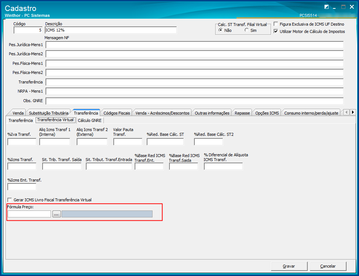Screen dimensions: 359x276
Task: Open the Códigos Fiscais tab
Action: click(117, 113)
